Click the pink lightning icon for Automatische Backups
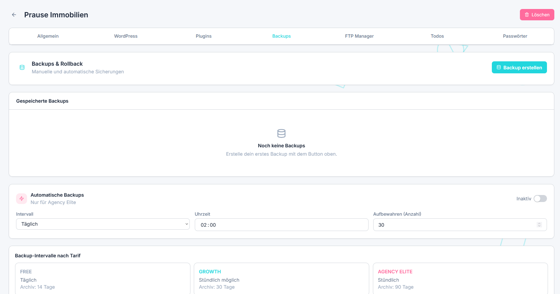Viewport: 560px width, 294px height. (22, 199)
